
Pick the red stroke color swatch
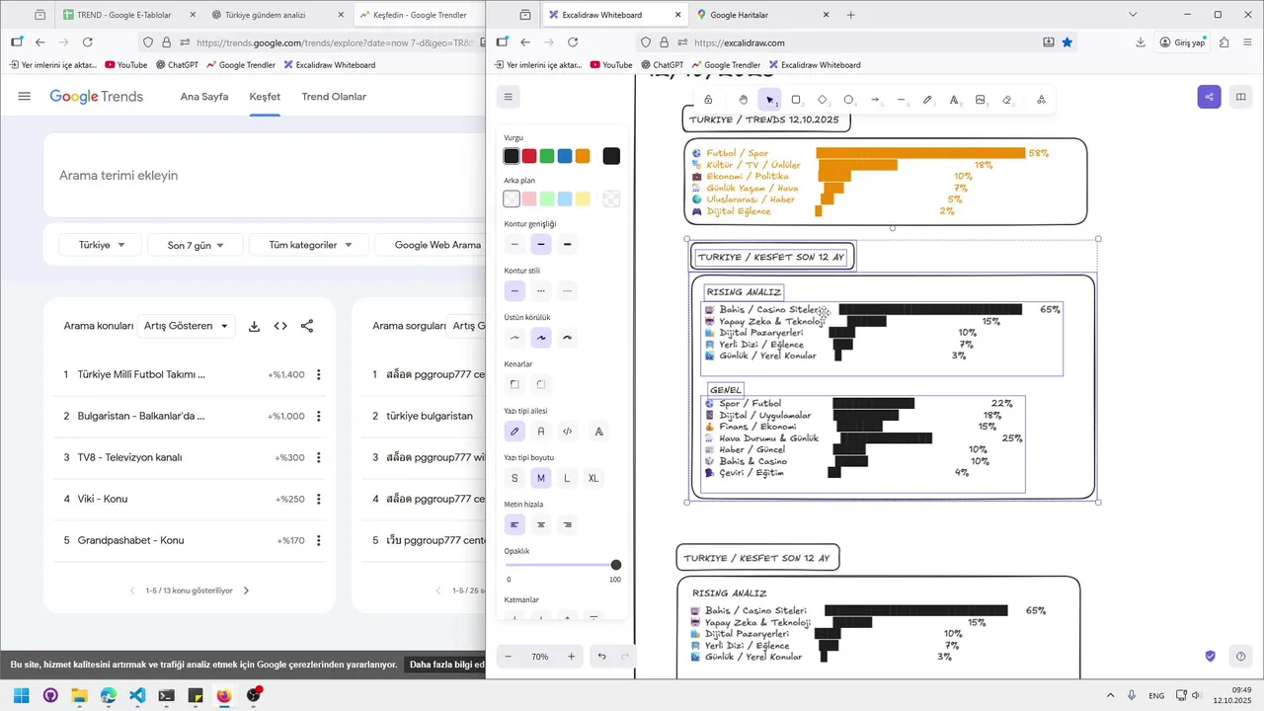point(529,156)
